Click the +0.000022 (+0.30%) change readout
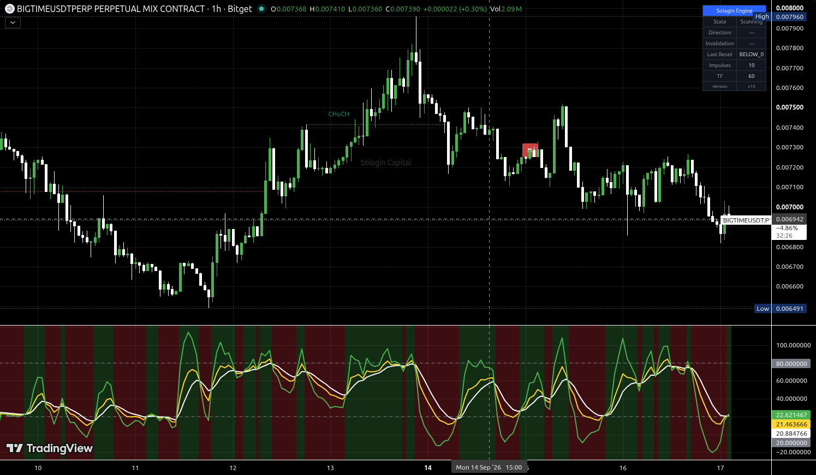 point(455,9)
